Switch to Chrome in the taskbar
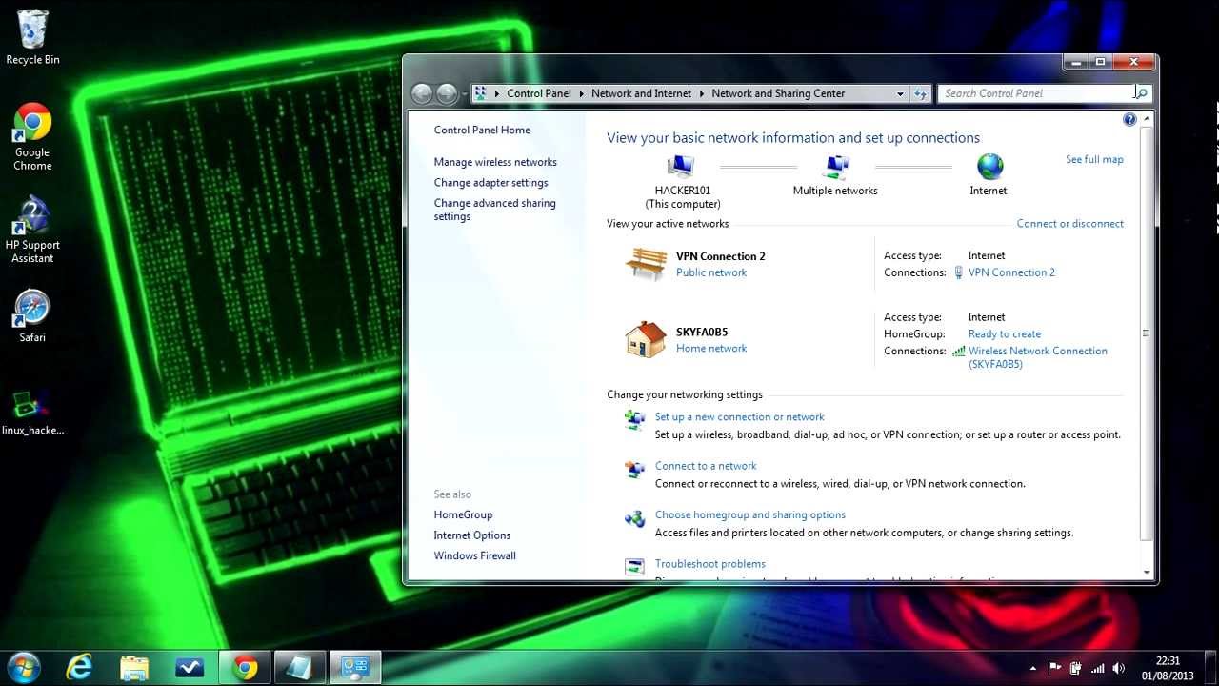 (x=245, y=668)
